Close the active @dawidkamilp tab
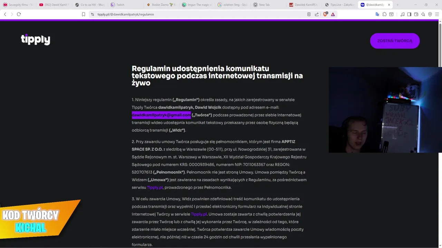This screenshot has width=442, height=248. 389,5
